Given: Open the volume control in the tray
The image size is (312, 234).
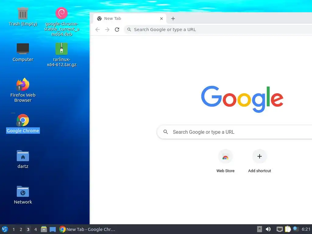Looking at the screenshot, I should [x=268, y=229].
